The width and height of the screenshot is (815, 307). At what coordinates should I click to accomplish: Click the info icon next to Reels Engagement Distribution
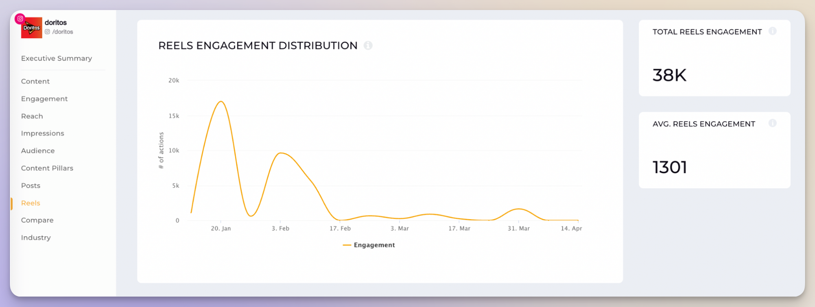click(368, 46)
